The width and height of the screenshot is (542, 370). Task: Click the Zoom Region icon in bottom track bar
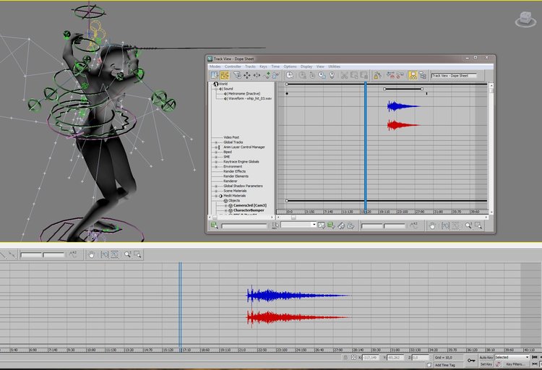point(137,255)
